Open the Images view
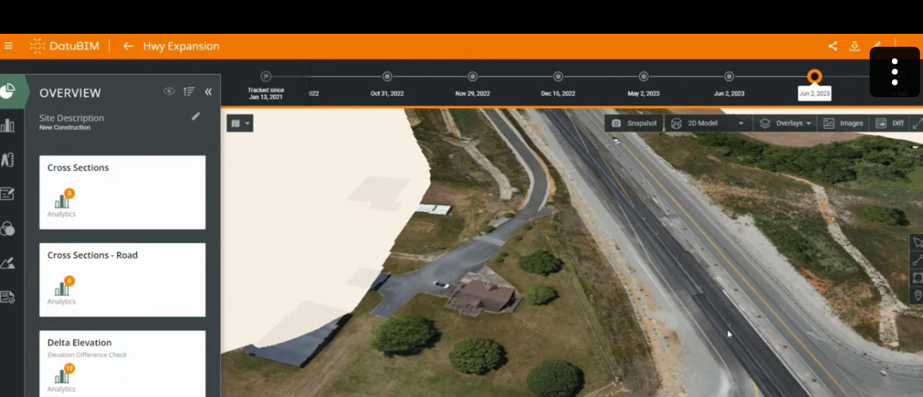This screenshot has height=397, width=923. coord(843,123)
